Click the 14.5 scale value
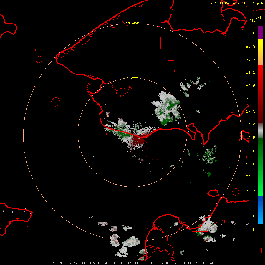Viewport: 265px width, 265px height. click(x=251, y=112)
